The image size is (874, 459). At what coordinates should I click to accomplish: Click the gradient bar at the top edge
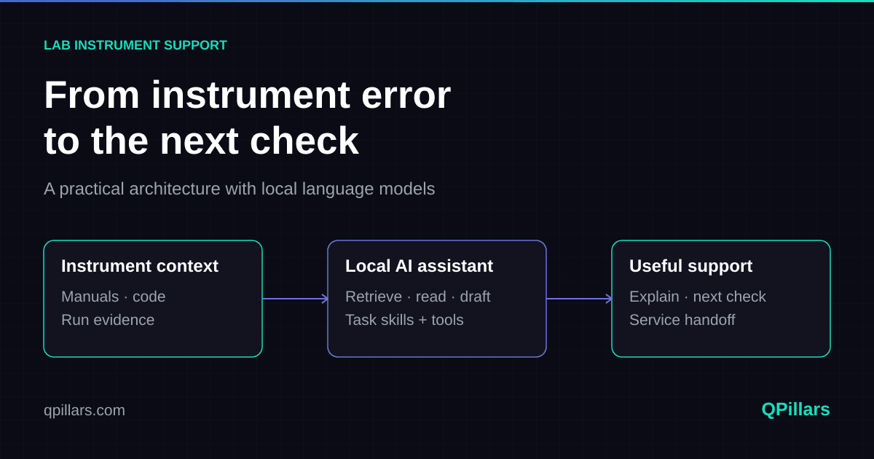437,1
